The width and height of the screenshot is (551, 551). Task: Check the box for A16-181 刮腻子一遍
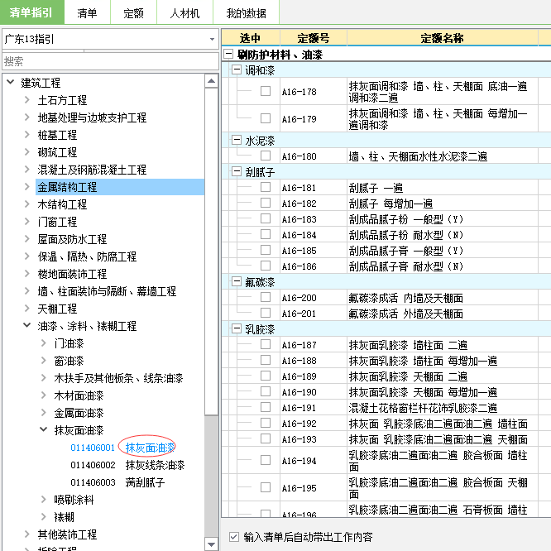(266, 187)
